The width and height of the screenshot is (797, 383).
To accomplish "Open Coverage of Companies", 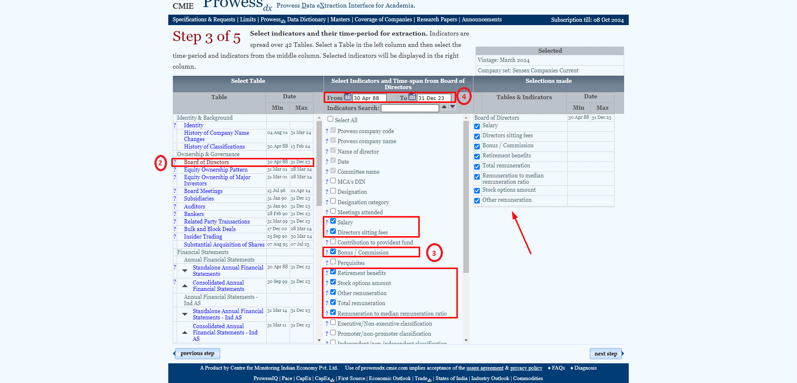I will click(x=383, y=20).
